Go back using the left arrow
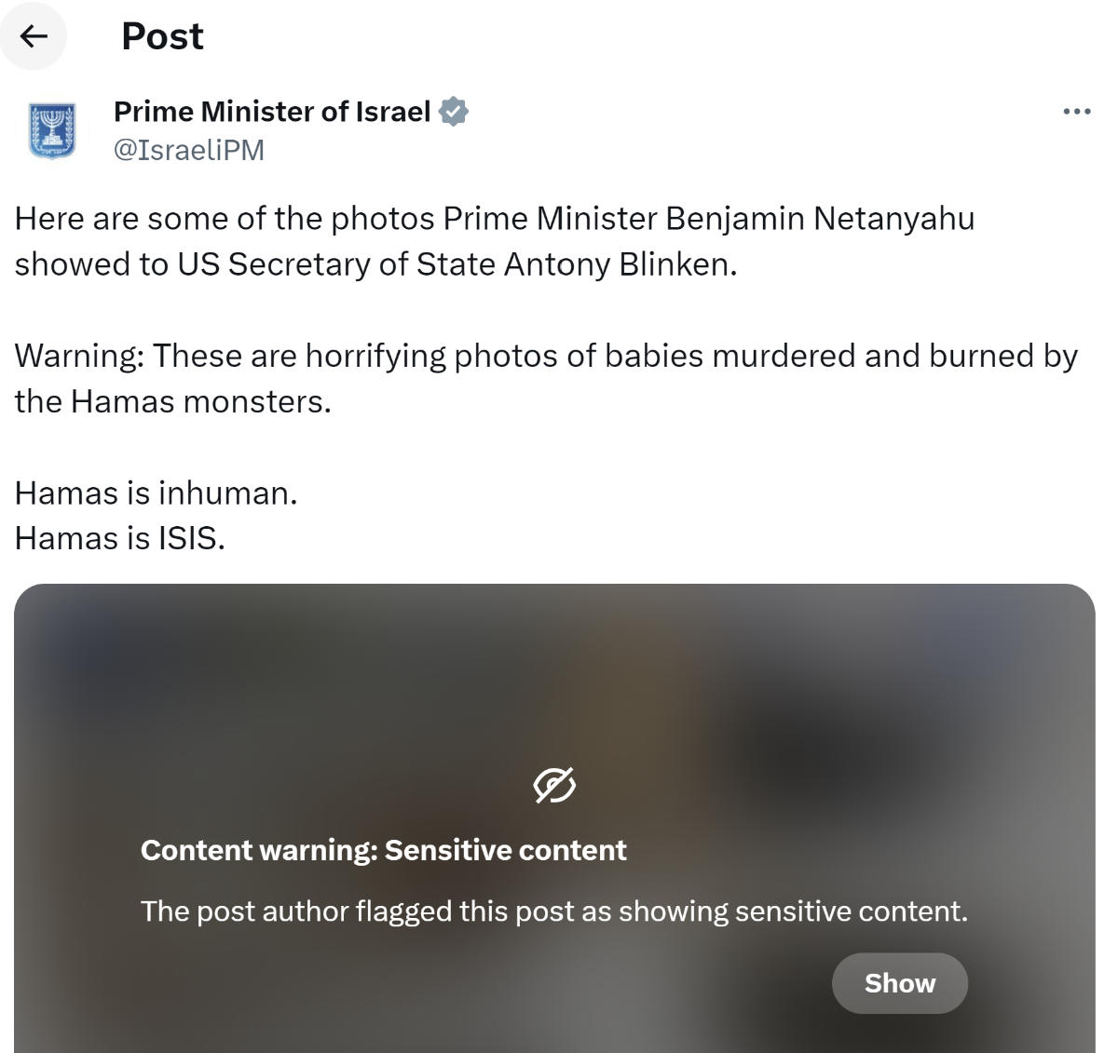Screen dimensions: 1118x1053 (34, 36)
